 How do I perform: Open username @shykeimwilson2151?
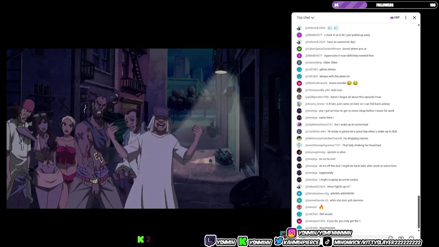click(319, 125)
